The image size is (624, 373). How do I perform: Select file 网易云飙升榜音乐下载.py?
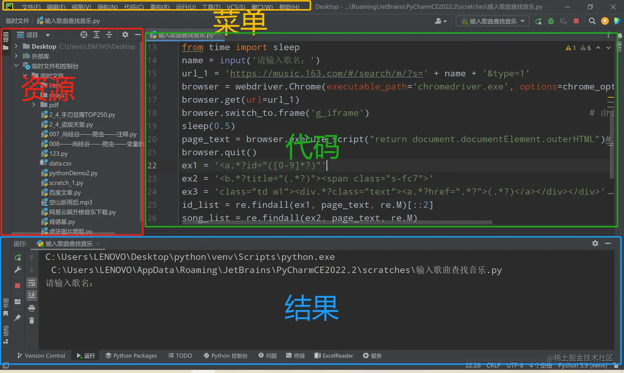[x=78, y=212]
